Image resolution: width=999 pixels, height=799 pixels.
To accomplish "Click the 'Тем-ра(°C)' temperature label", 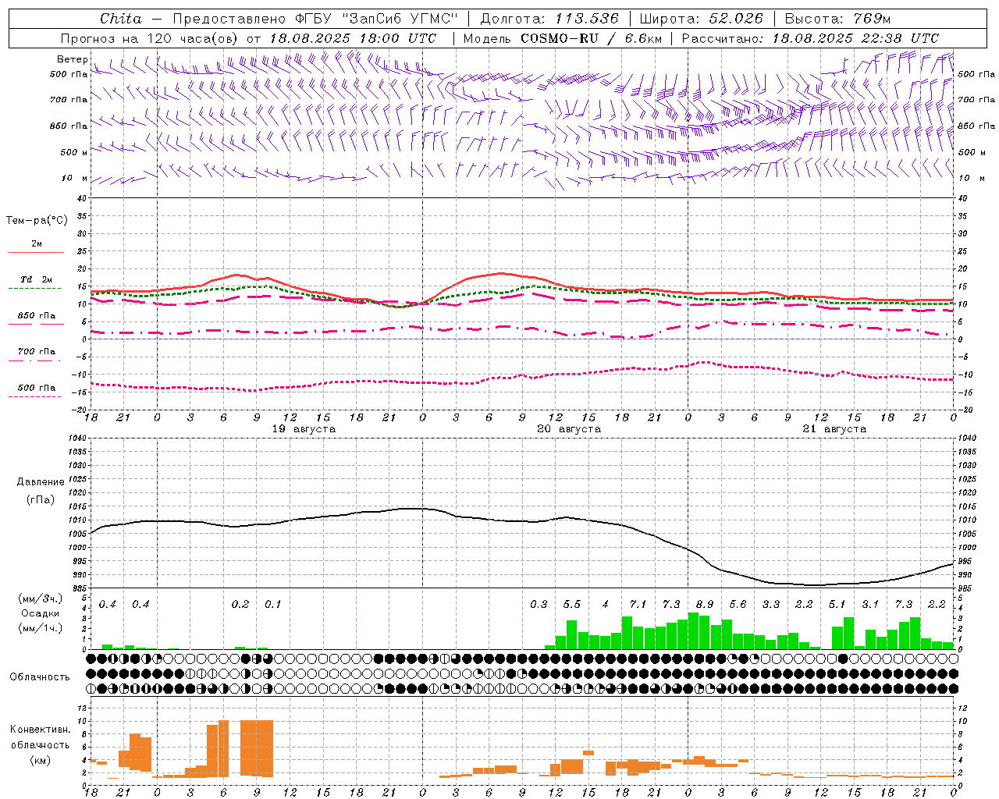I will (37, 221).
